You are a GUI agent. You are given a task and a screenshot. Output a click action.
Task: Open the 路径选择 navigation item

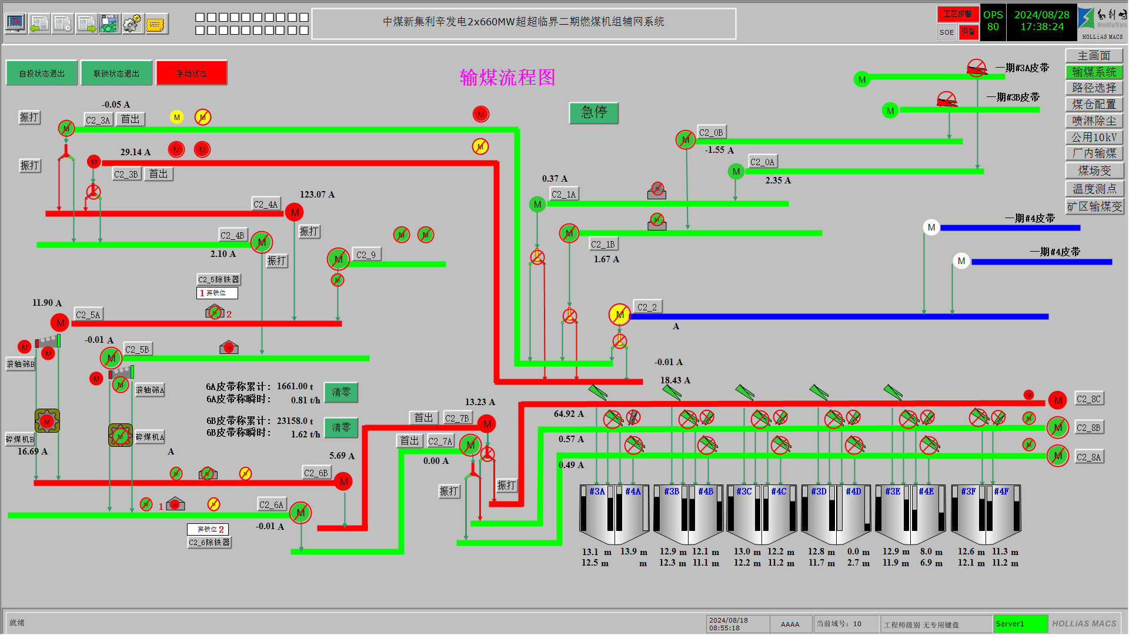pyautogui.click(x=1094, y=88)
